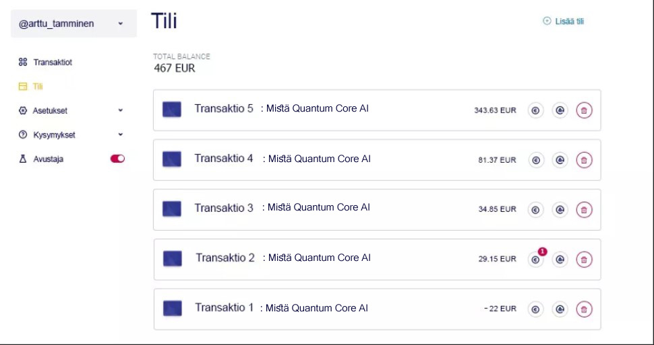Click the trash icon on Transaktio 1
Viewport: 654px width, 345px height.
[584, 309]
